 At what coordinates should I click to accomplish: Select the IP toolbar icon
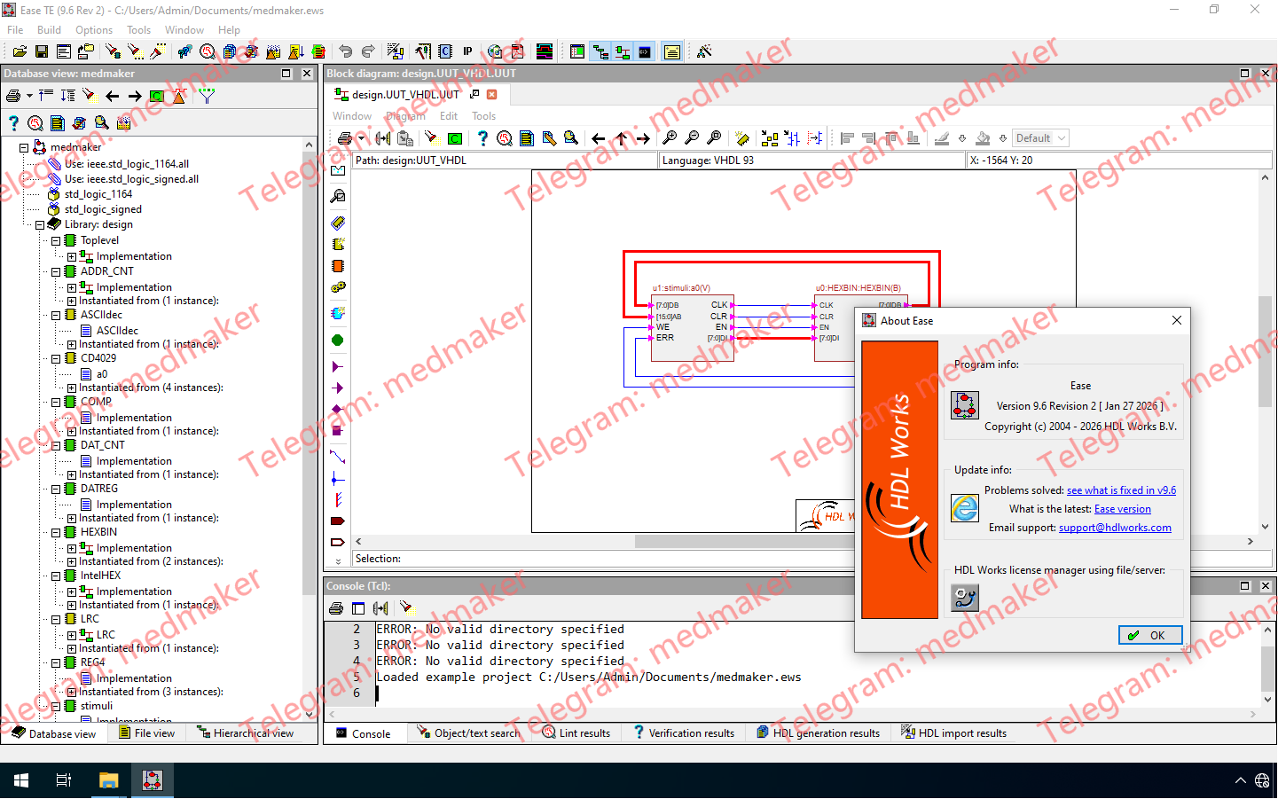(467, 51)
